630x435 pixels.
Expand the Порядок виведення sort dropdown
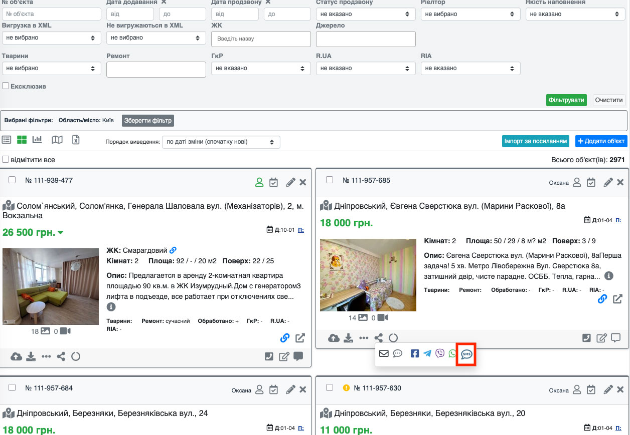[221, 142]
